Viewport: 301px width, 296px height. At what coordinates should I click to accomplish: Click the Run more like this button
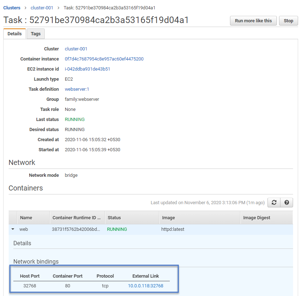(253, 21)
